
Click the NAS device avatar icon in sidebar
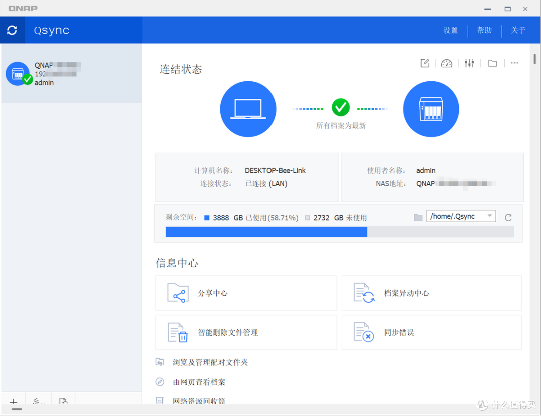(18, 74)
